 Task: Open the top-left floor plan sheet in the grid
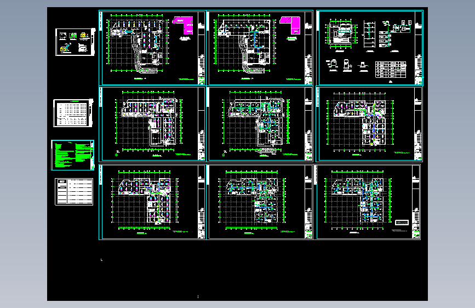(152, 48)
